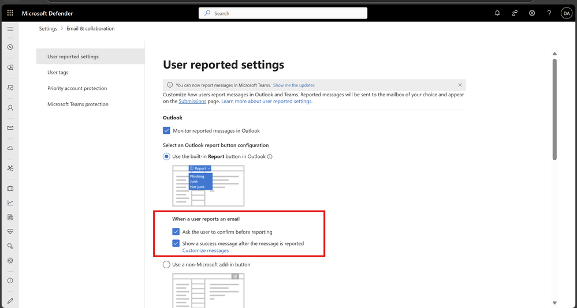Image resolution: width=577 pixels, height=308 pixels.
Task: Click 'When a user reports an email' text
Action: [206, 219]
